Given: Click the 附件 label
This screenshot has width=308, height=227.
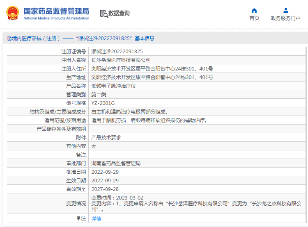Looking at the screenshot, I should pos(81,138).
